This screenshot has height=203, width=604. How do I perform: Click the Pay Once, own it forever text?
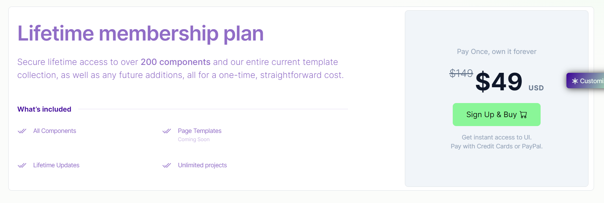496,52
